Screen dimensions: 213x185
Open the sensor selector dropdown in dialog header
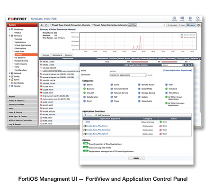[173, 65]
